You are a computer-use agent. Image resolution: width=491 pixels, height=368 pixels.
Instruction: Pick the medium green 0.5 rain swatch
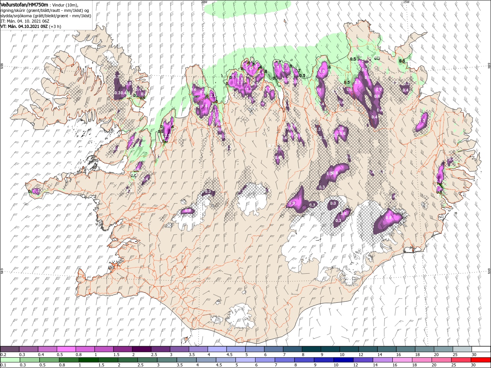49,360
